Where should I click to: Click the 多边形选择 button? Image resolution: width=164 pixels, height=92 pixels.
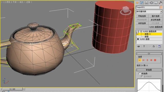click(156, 20)
